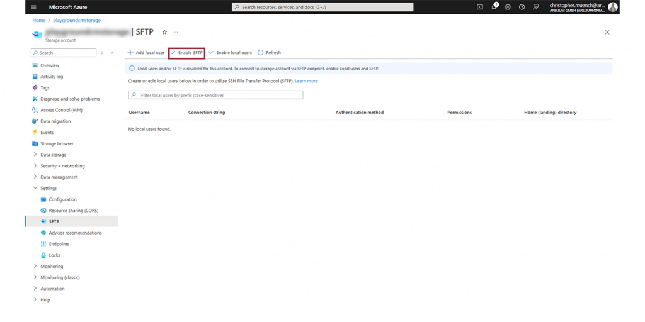The height and width of the screenshot is (322, 645).
Task: Click the playgroundcmstorage breadcrumb
Action: (x=77, y=20)
